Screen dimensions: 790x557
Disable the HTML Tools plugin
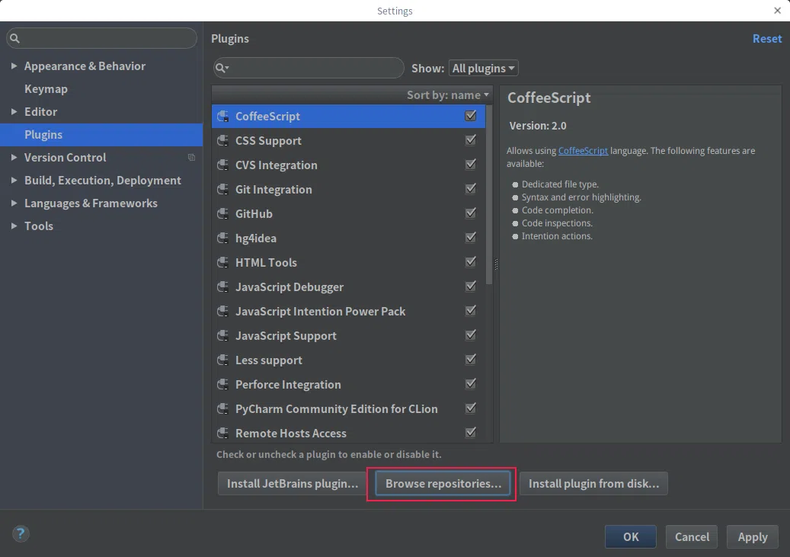(471, 261)
